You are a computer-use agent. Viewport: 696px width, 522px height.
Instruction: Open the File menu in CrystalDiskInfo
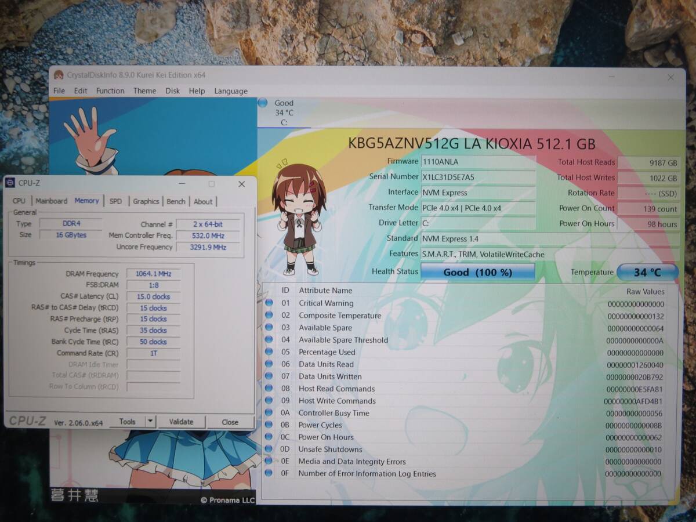point(59,91)
